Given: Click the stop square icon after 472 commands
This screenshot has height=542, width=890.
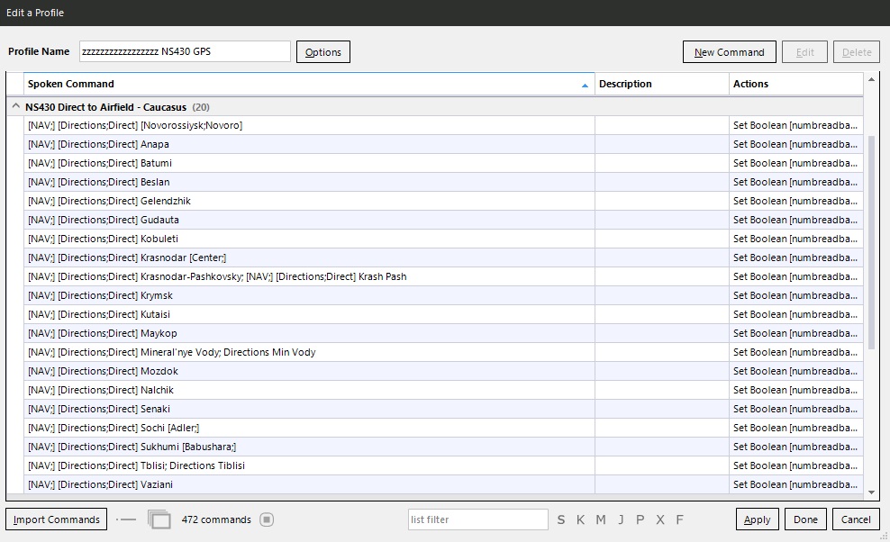Looking at the screenshot, I should [x=267, y=519].
